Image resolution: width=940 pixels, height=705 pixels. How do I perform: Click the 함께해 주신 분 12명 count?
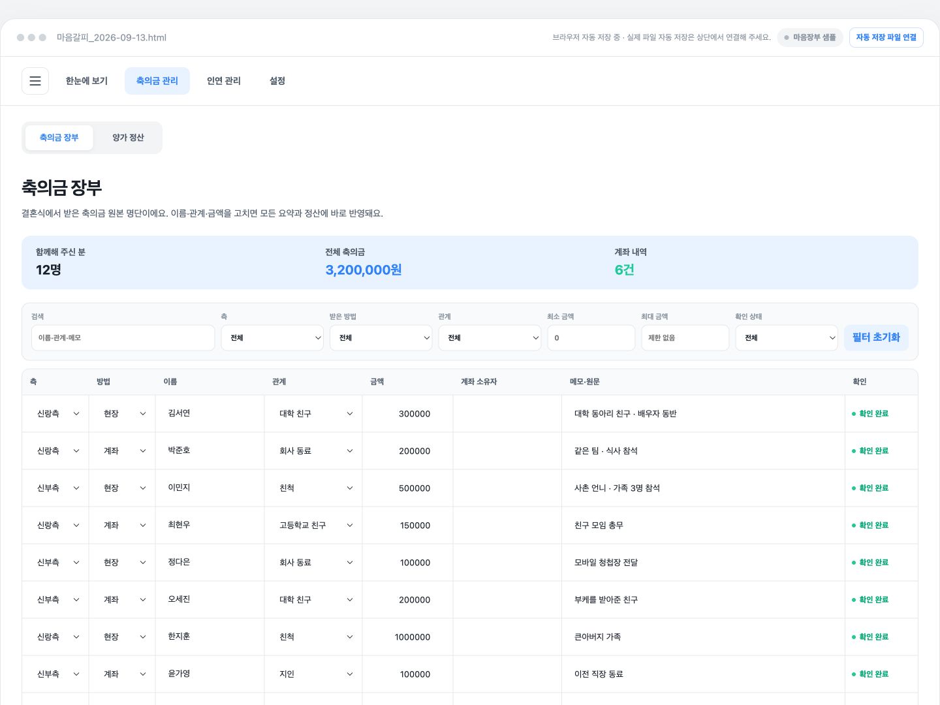[48, 270]
